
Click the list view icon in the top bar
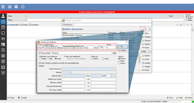[10, 7]
